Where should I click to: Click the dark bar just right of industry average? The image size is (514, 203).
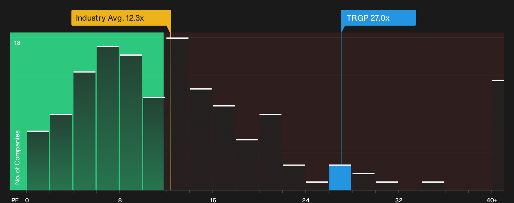(177, 114)
